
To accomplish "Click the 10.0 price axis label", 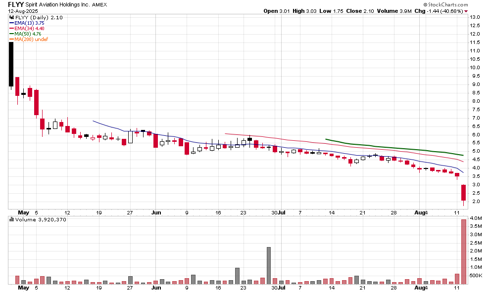I will [x=475, y=67].
